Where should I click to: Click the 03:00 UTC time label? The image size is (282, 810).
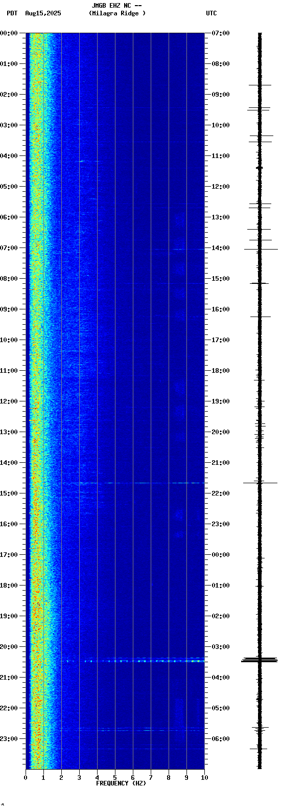pyautogui.click(x=221, y=647)
